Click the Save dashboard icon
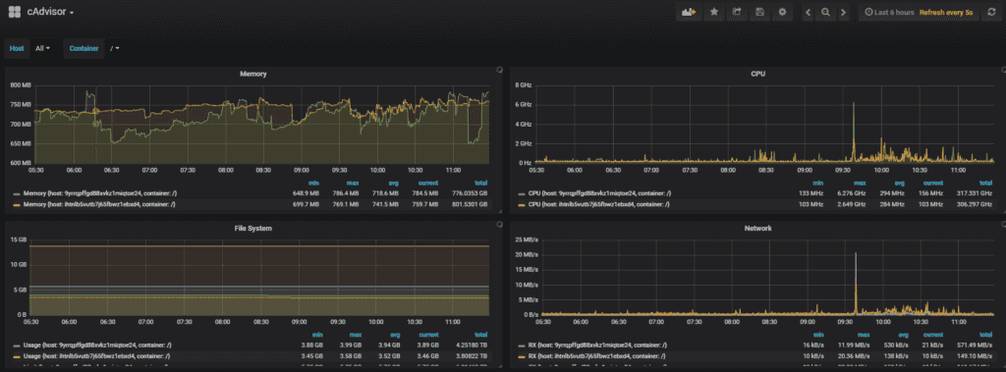The width and height of the screenshot is (1006, 372). (x=759, y=12)
